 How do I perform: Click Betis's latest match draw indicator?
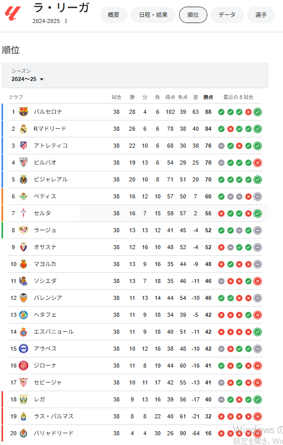tap(257, 196)
